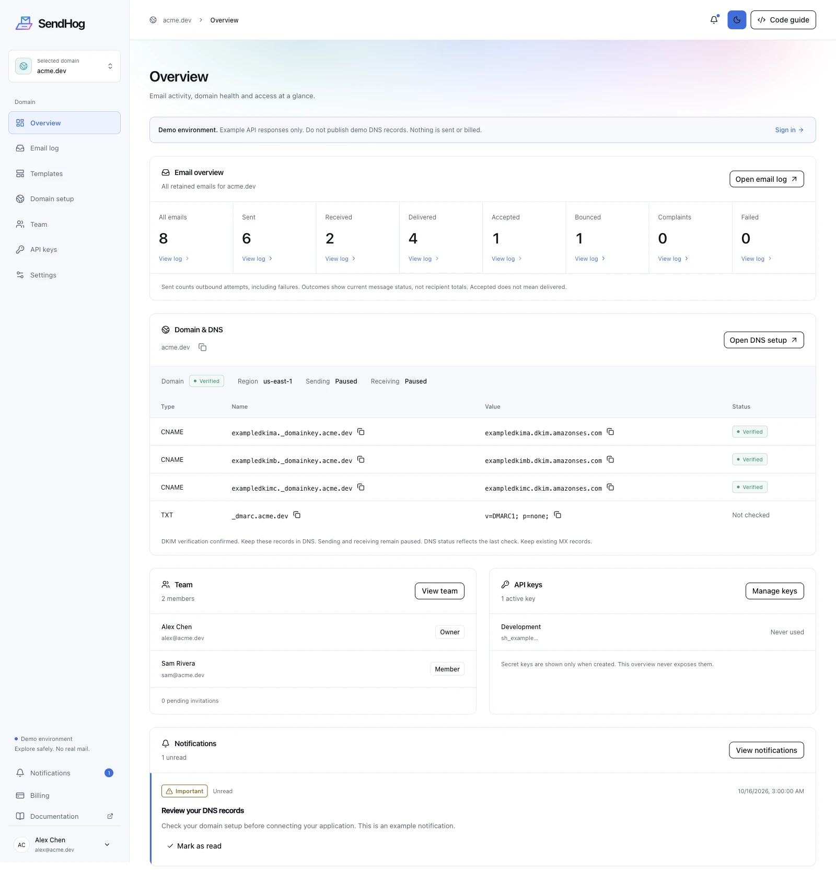The image size is (836, 882).
Task: Open Billing in the sidebar
Action: [x=64, y=795]
